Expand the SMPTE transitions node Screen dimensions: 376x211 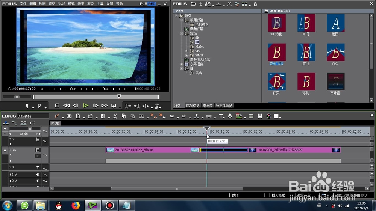(186, 55)
